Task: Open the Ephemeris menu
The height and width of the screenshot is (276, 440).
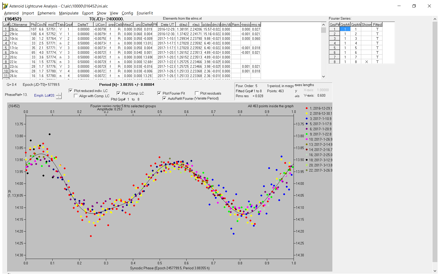Action: tap(46, 13)
